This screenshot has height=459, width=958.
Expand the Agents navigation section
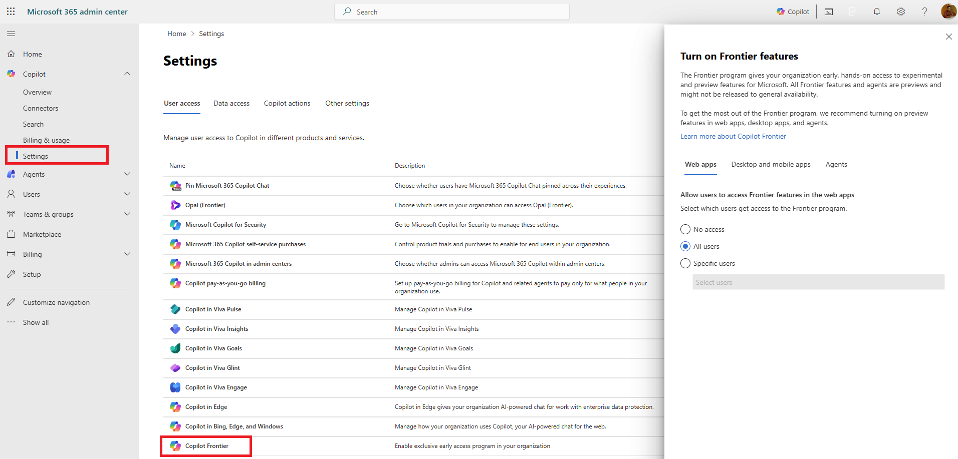click(x=127, y=174)
